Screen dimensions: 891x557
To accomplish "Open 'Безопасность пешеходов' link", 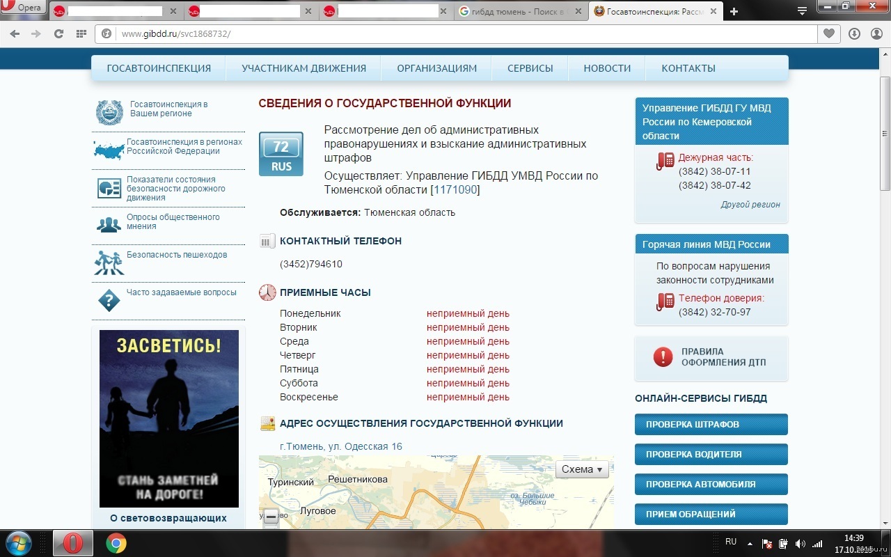I will (177, 255).
